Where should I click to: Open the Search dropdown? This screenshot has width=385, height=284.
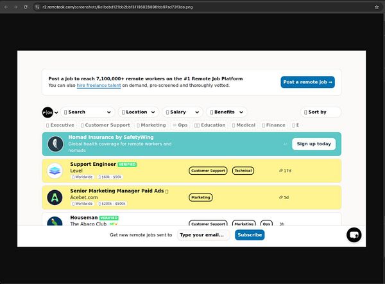[x=87, y=112]
